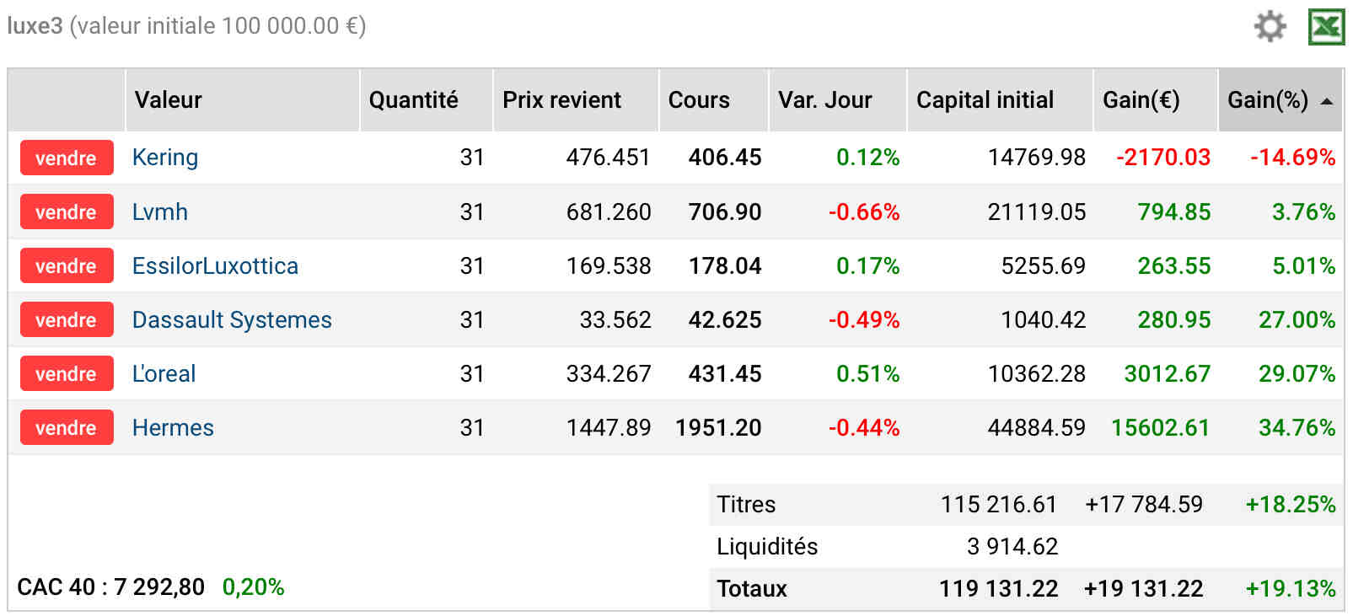The height and width of the screenshot is (616, 1353).
Task: Open the Kering stock link
Action: tap(165, 158)
